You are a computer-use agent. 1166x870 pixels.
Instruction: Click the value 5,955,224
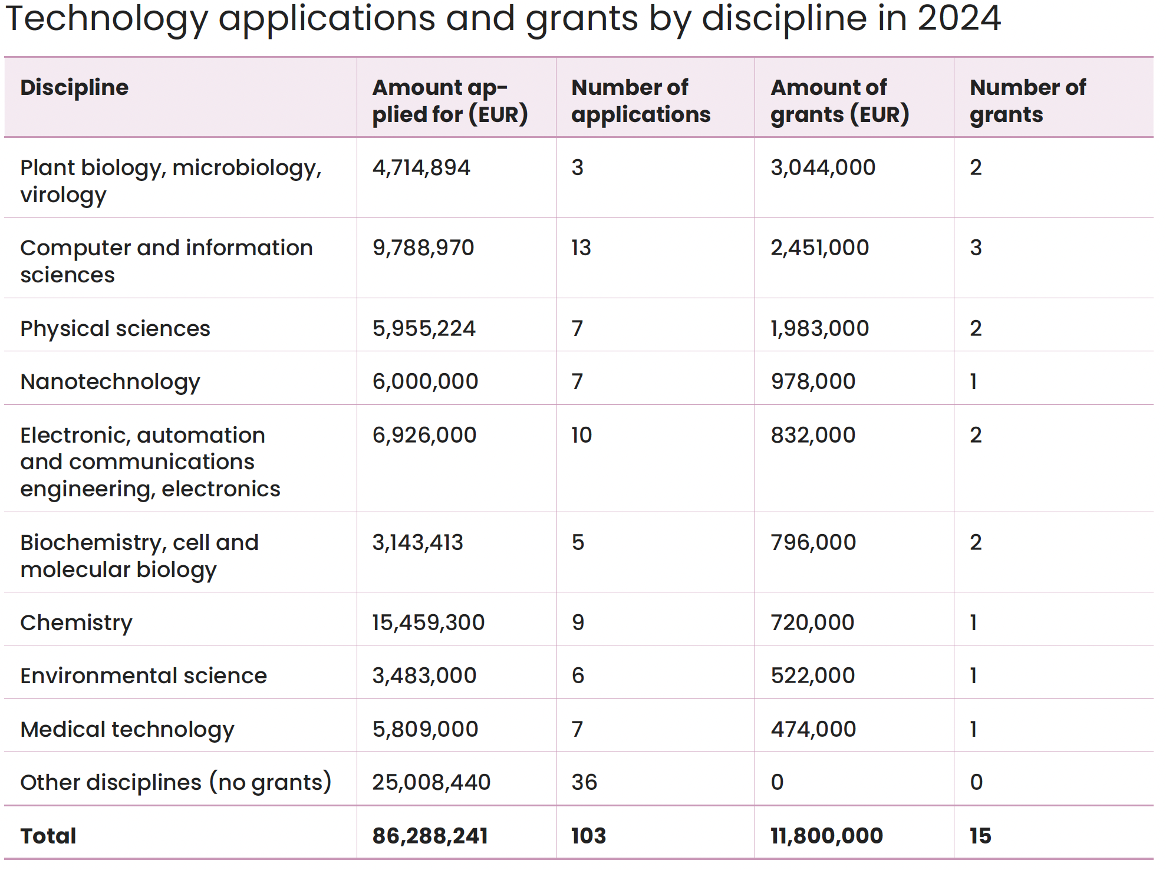click(x=424, y=328)
